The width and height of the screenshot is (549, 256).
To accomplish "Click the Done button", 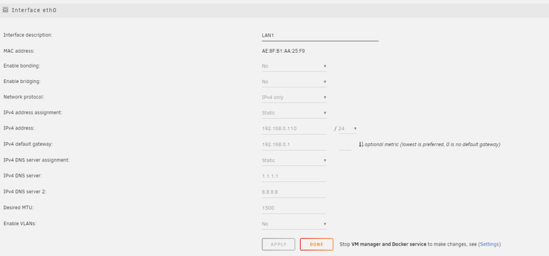I will [x=317, y=244].
